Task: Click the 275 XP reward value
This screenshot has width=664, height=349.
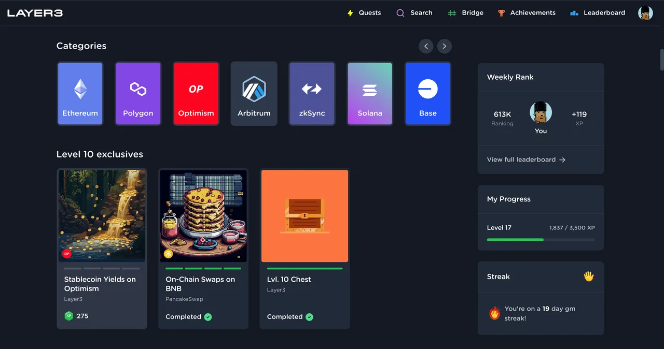Action: [82, 316]
